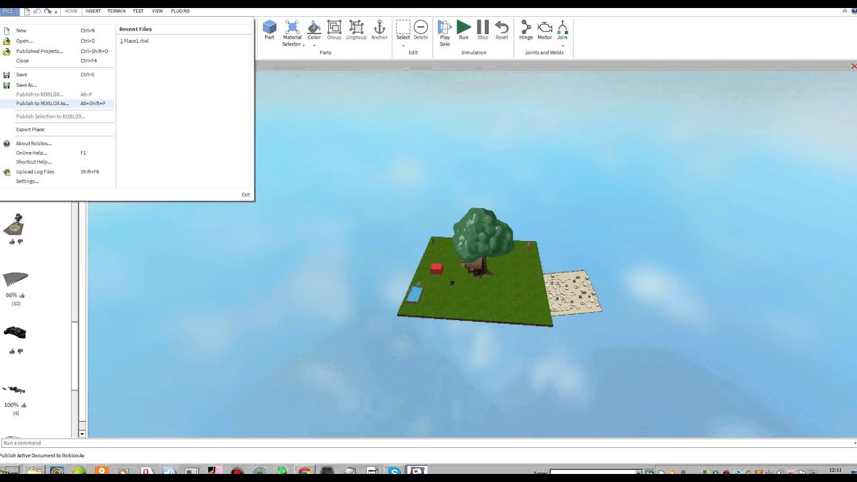This screenshot has height=482, width=857.
Task: Choose Save from the File menu
Action: pyautogui.click(x=58, y=75)
